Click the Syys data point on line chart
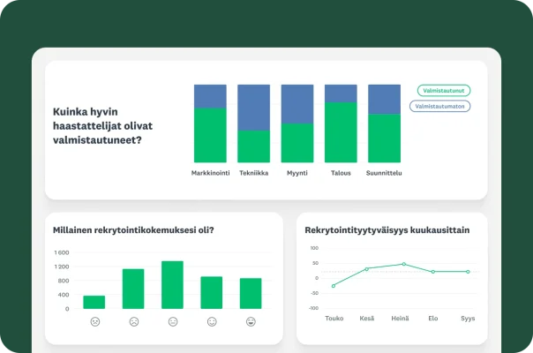This screenshot has height=353, width=533. (x=468, y=272)
